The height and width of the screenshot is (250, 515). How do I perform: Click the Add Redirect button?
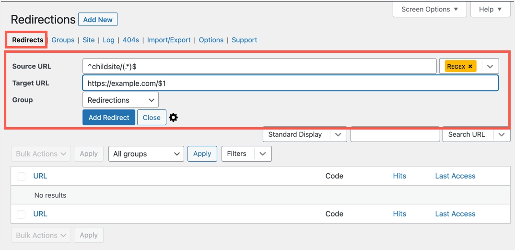click(109, 118)
